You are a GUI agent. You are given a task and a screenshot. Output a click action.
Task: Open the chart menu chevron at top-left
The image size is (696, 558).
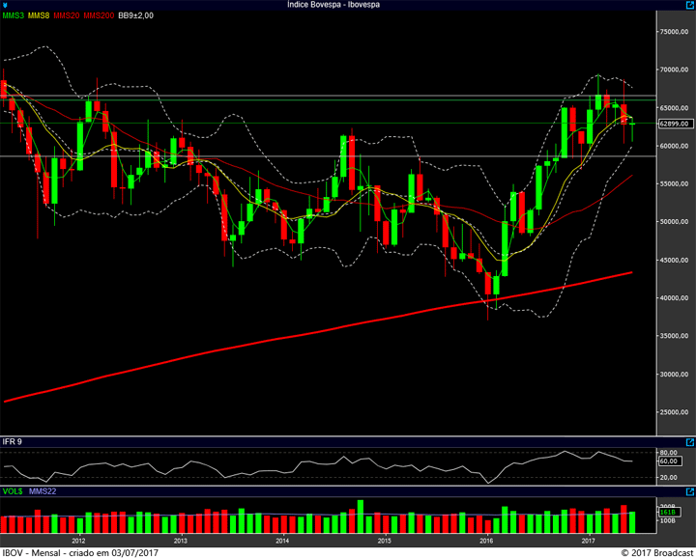pyautogui.click(x=6, y=5)
